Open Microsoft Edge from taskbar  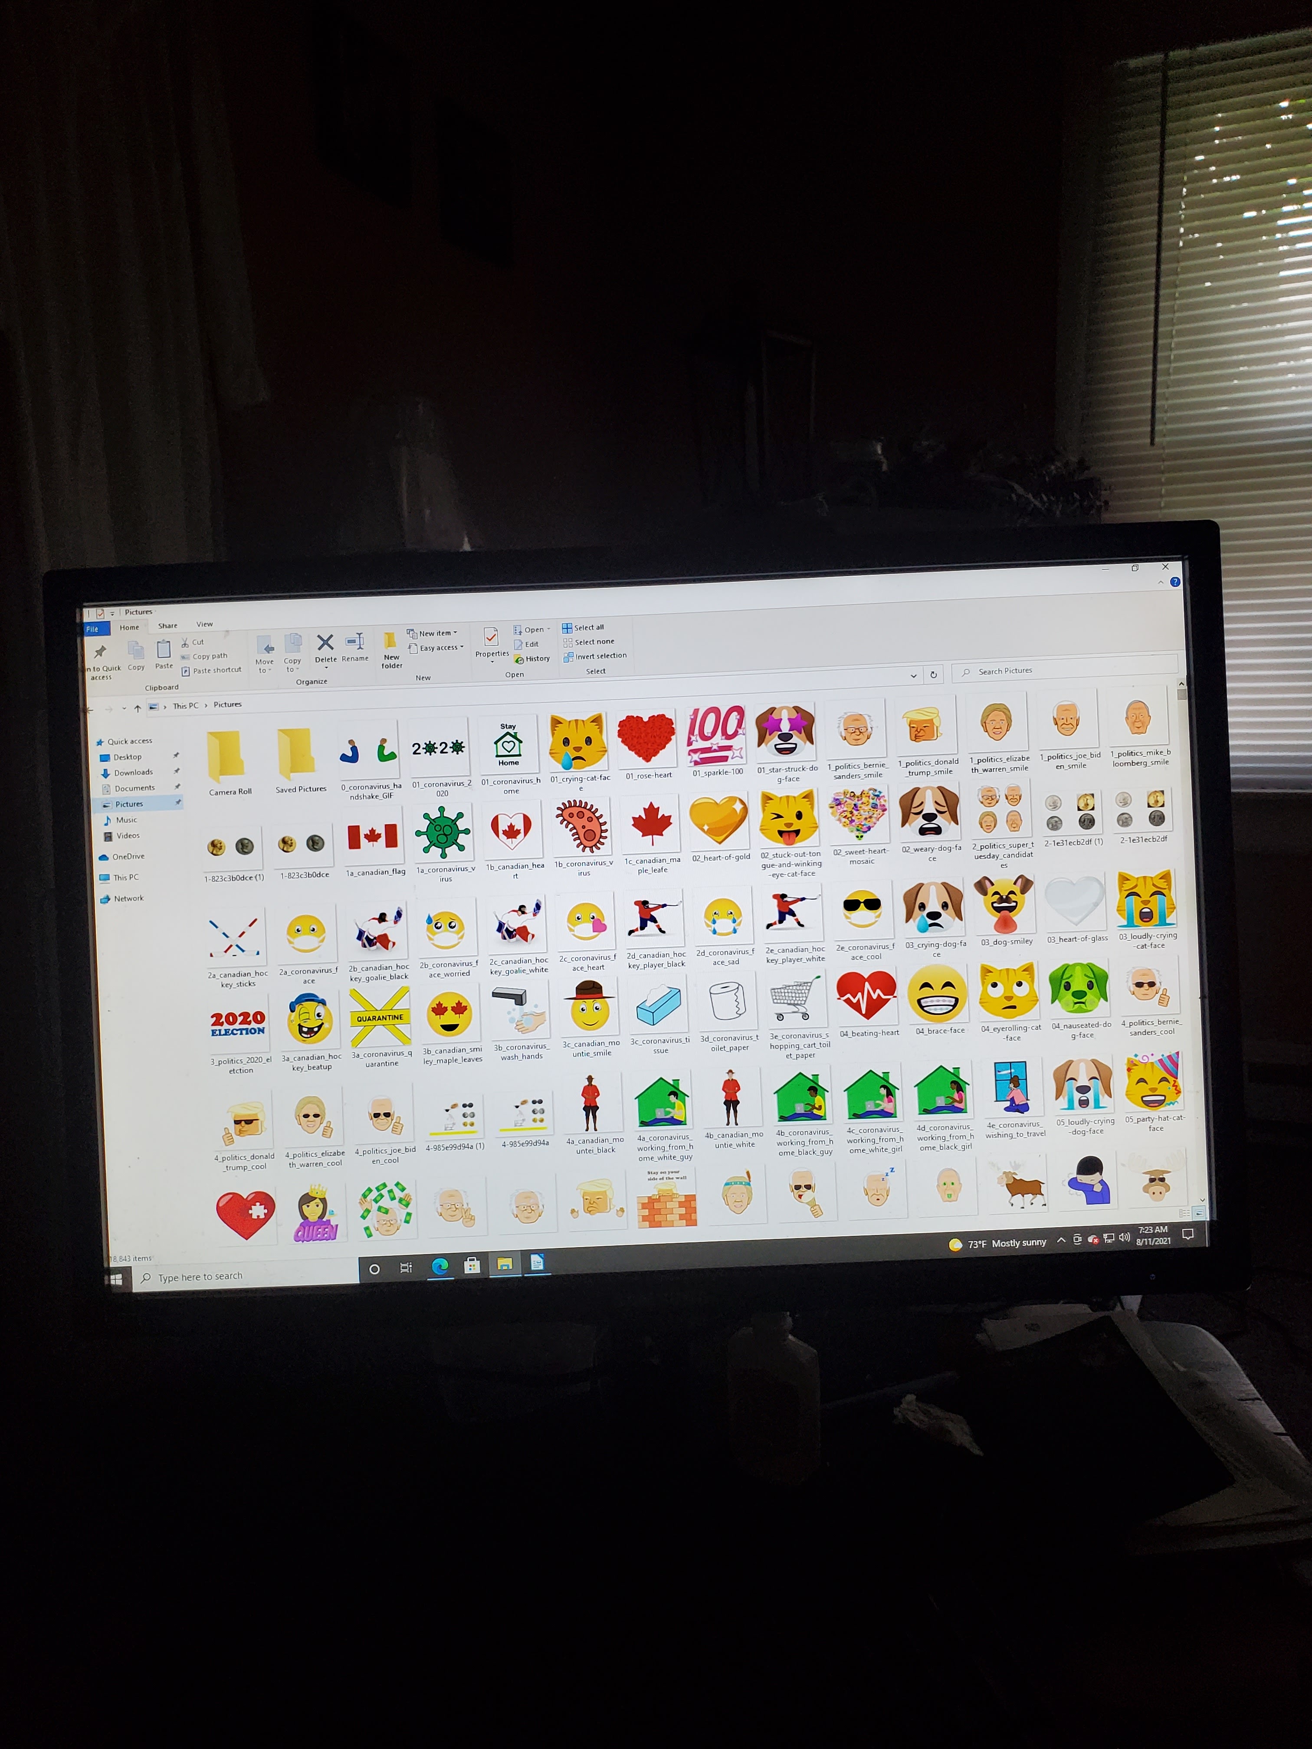click(x=440, y=1267)
